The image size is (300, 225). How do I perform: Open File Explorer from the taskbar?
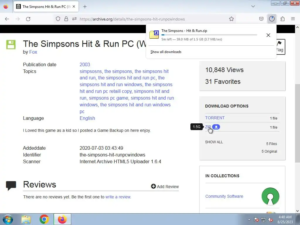pos(26,219)
